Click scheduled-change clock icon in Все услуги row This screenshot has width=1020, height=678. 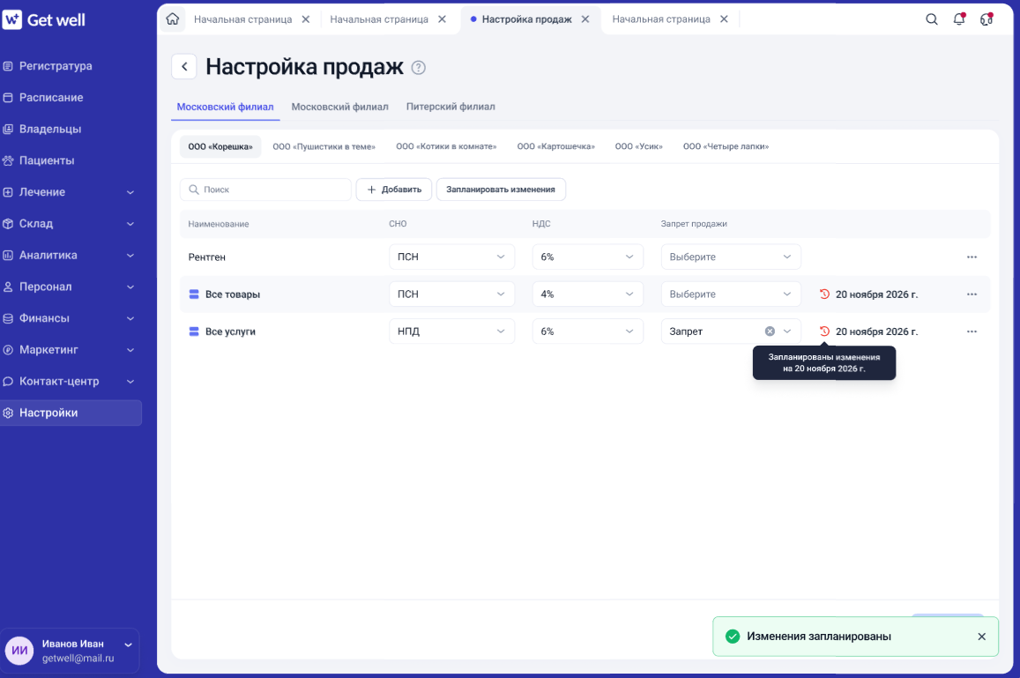pyautogui.click(x=824, y=332)
